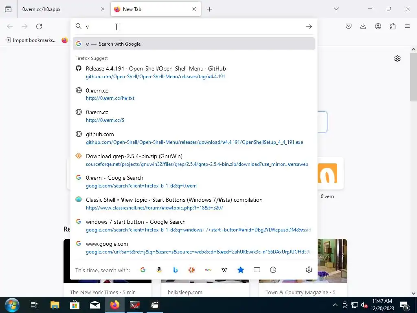Viewport: 417px width, 313px height.
Task: Select the New Tab tab
Action: pos(156,9)
